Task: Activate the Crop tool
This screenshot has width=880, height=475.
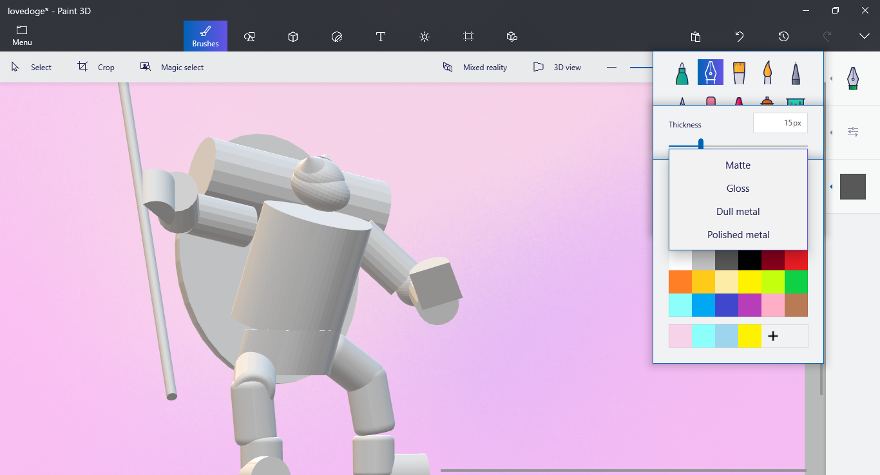Action: (96, 67)
